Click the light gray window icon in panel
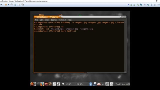 pos(54,84)
